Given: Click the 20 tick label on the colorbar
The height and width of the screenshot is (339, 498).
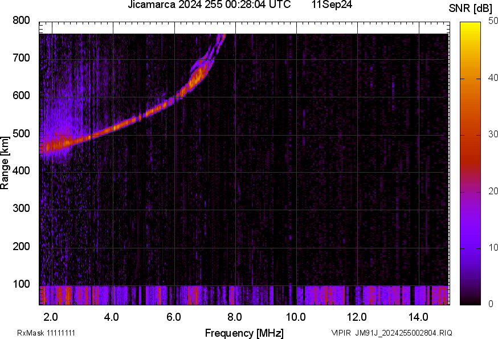Looking at the screenshot, I should coord(493,191).
